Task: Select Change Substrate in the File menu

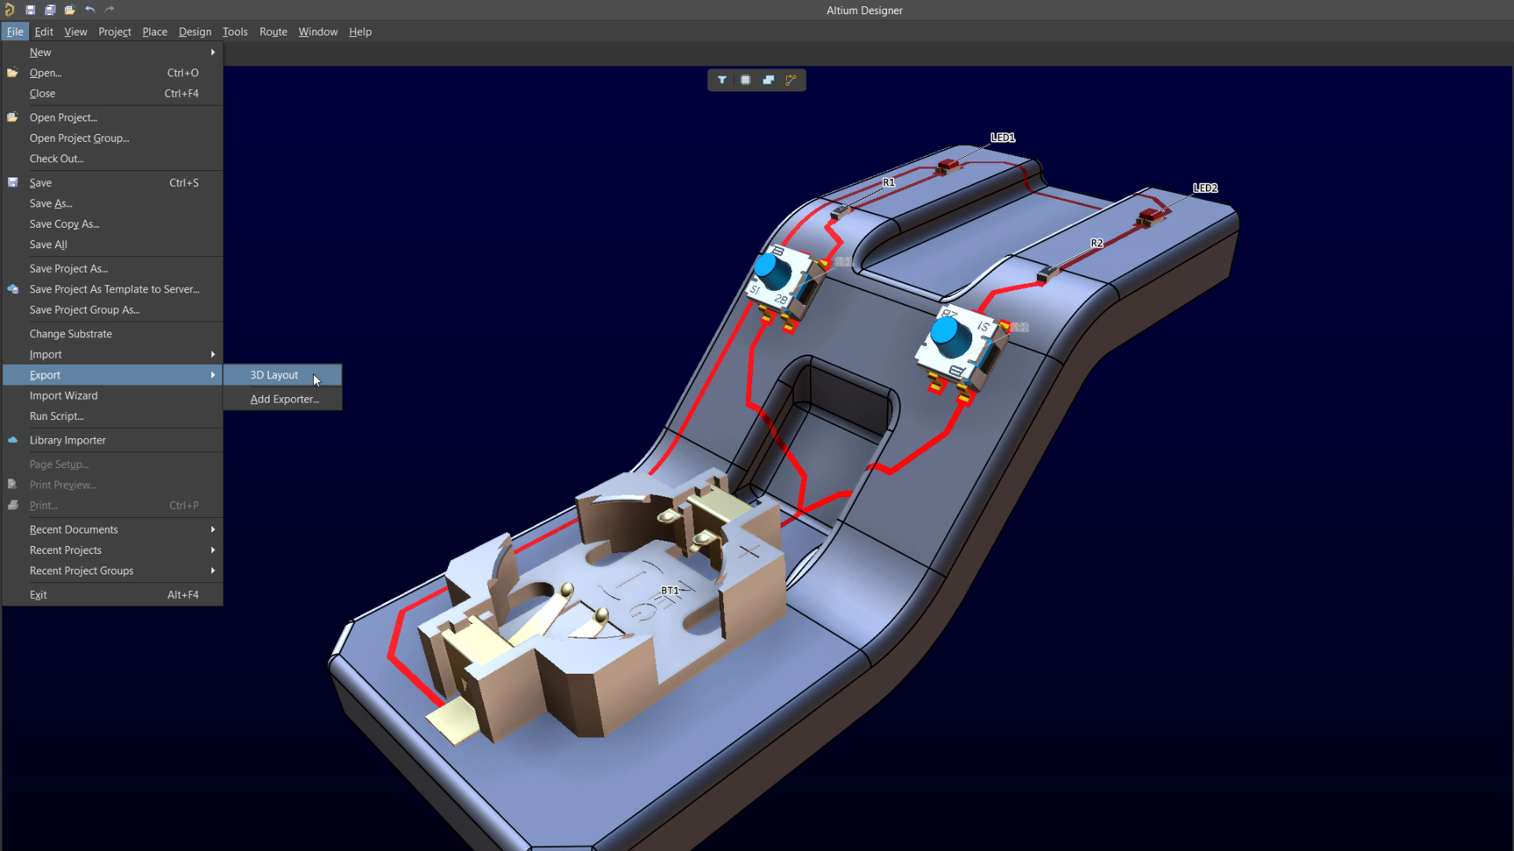Action: (x=71, y=333)
